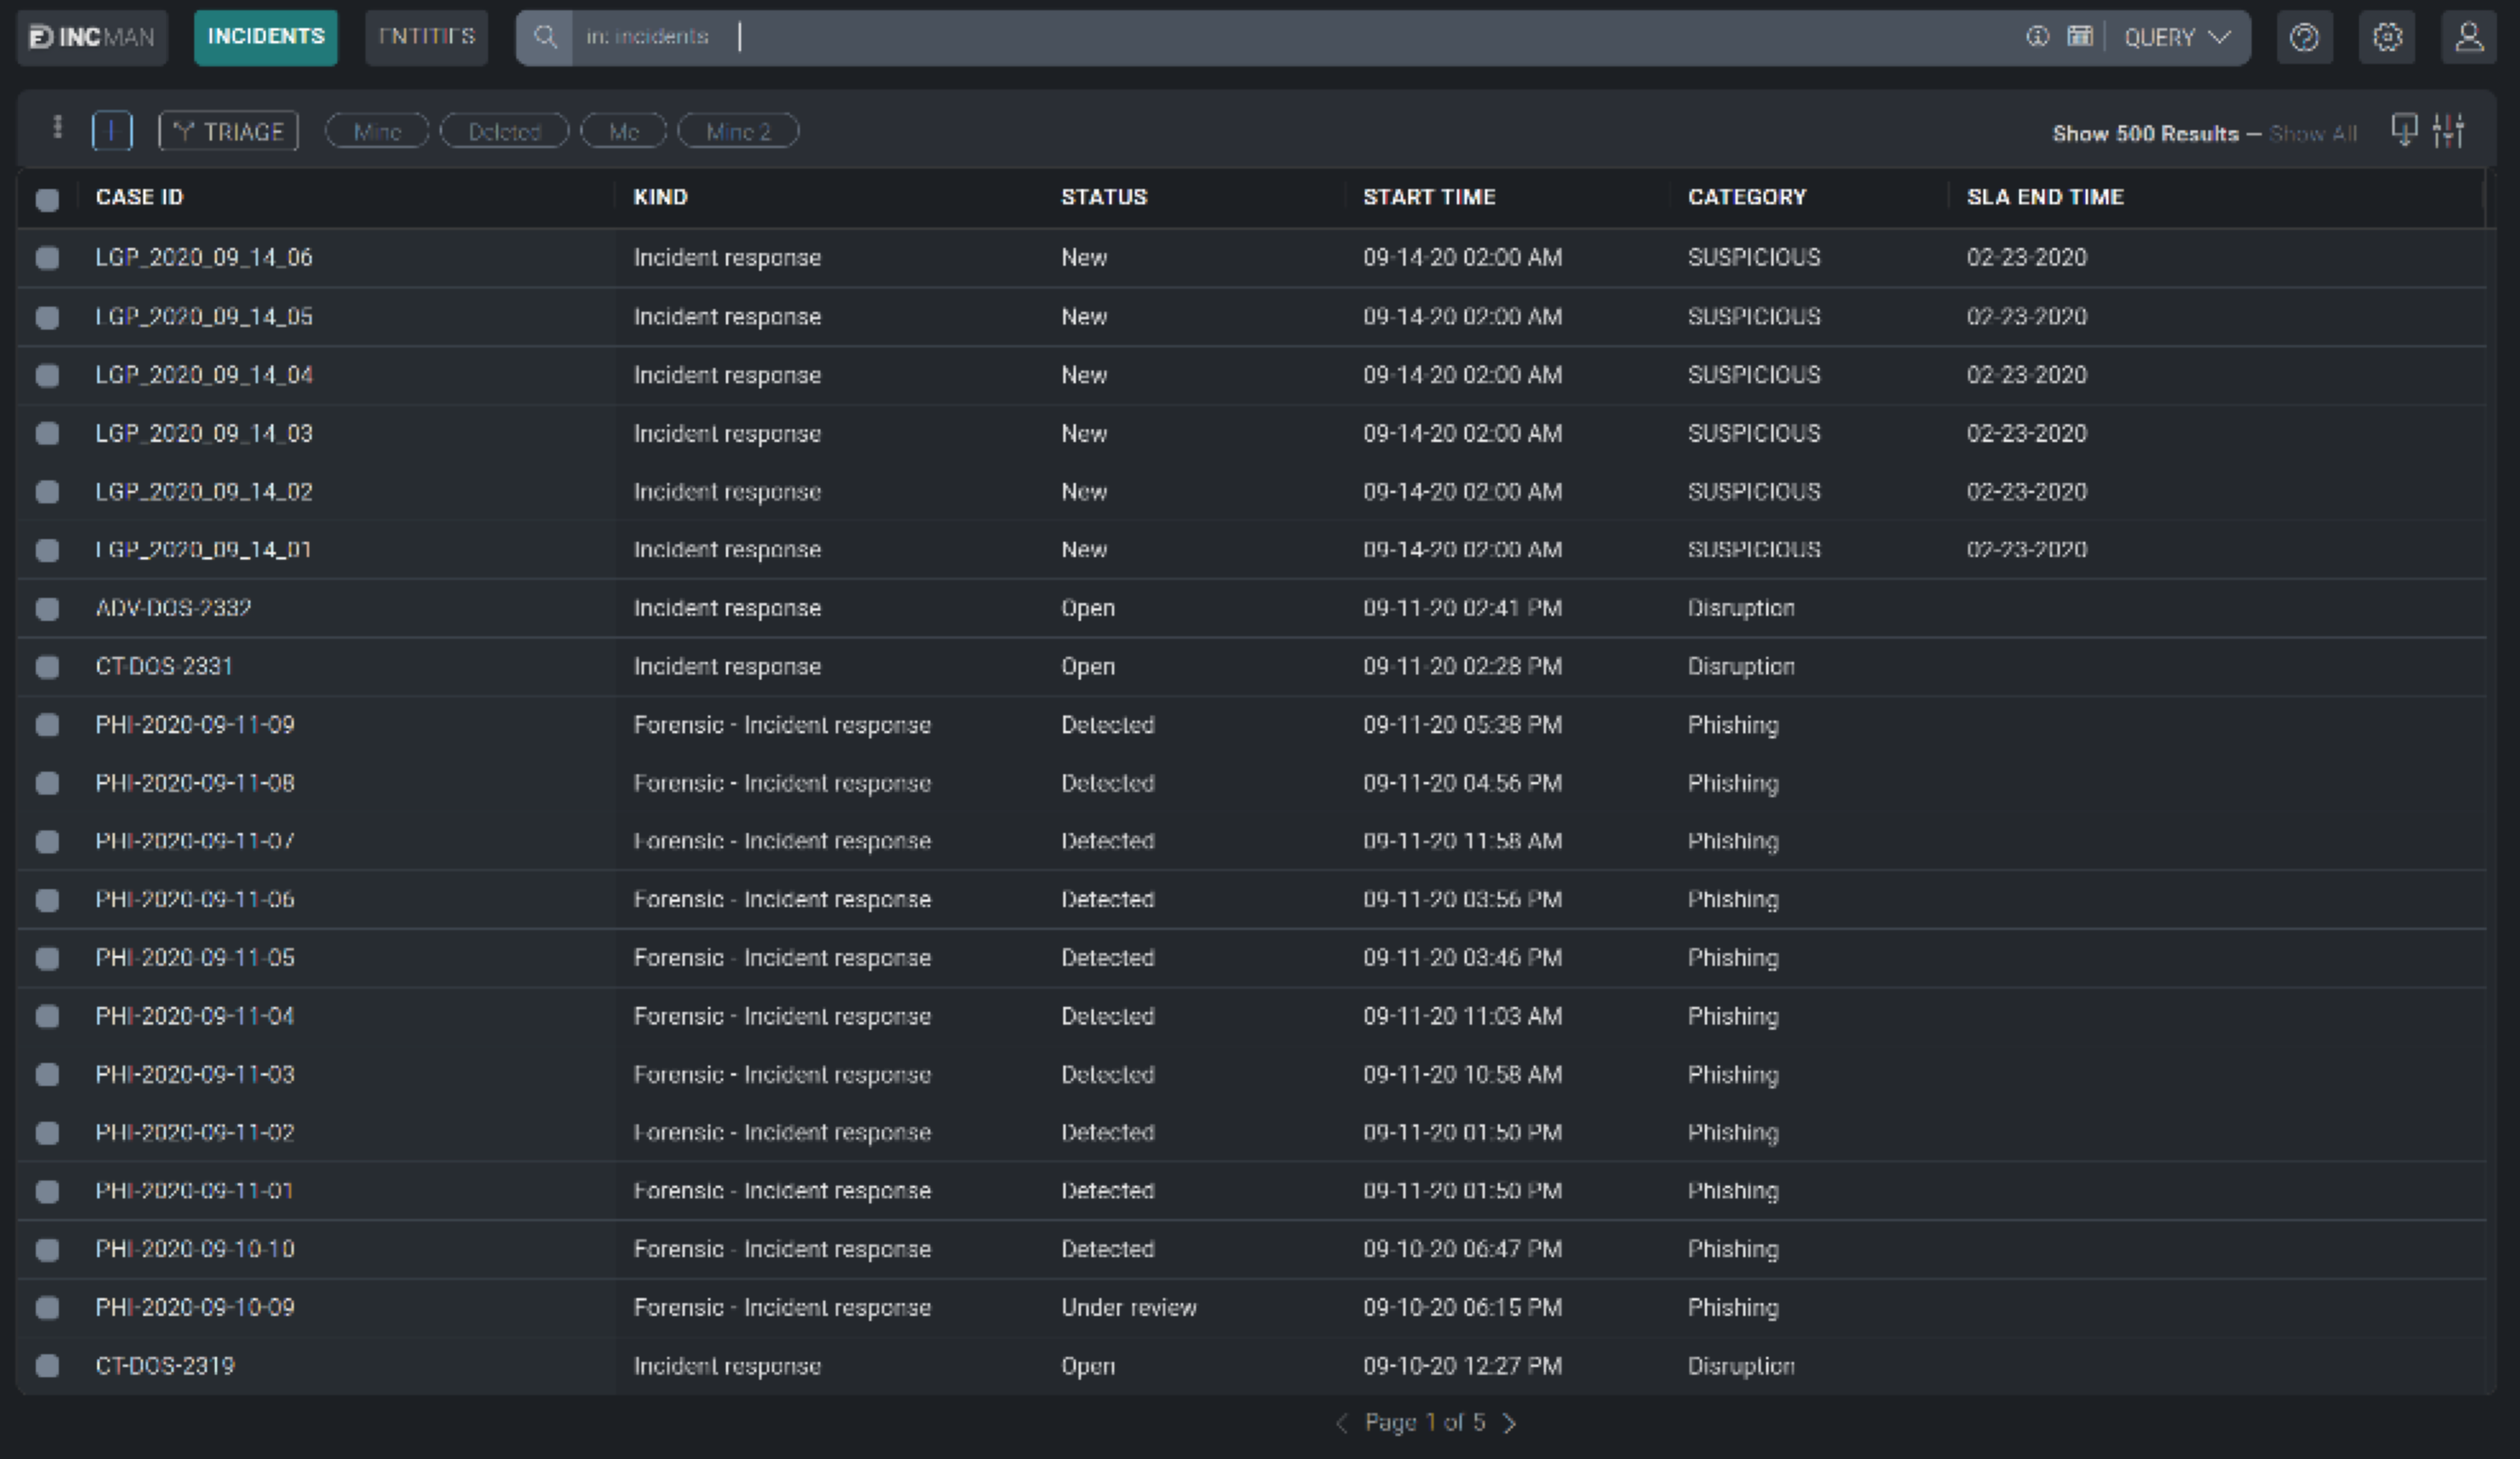Open case PHI-2020-09-11-08
This screenshot has height=1459, width=2520.
[x=195, y=783]
